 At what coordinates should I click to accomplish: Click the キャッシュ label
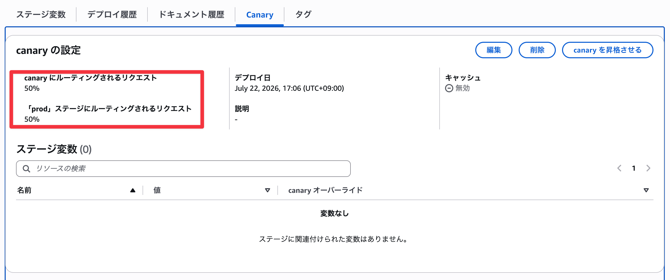coord(463,78)
